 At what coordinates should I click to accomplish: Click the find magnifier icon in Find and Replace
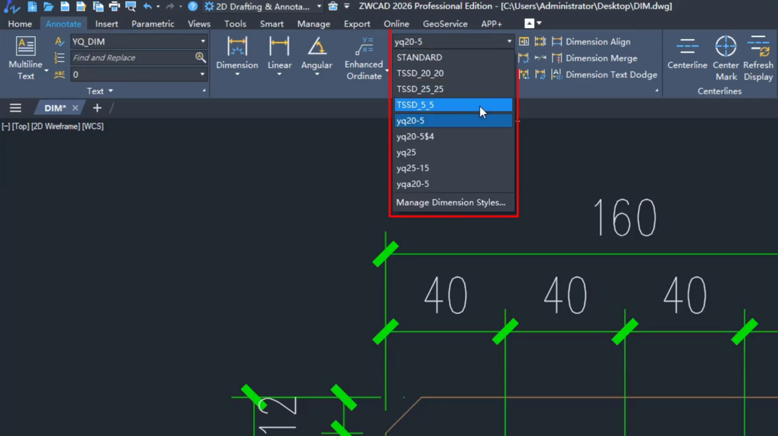point(200,58)
